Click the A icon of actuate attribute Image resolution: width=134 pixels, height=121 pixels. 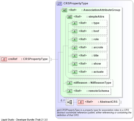(74, 72)
